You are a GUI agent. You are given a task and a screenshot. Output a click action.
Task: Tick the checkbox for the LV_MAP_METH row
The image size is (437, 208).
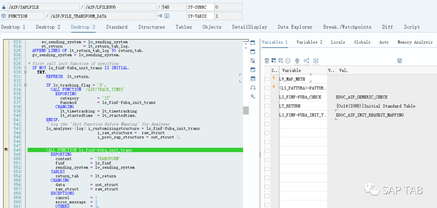pos(267,79)
